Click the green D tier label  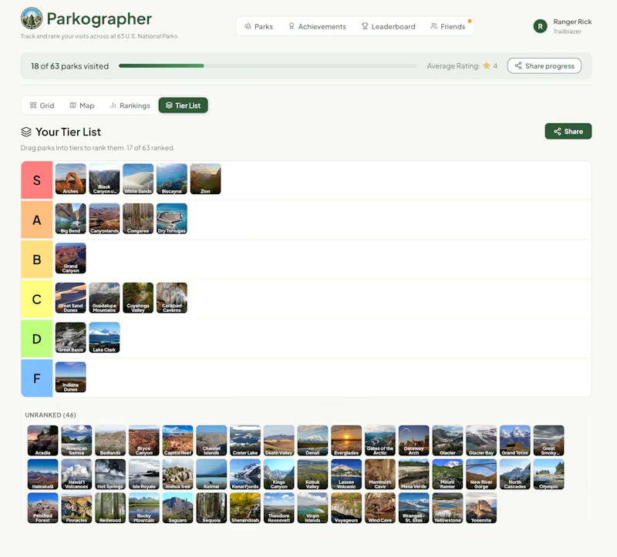36,339
